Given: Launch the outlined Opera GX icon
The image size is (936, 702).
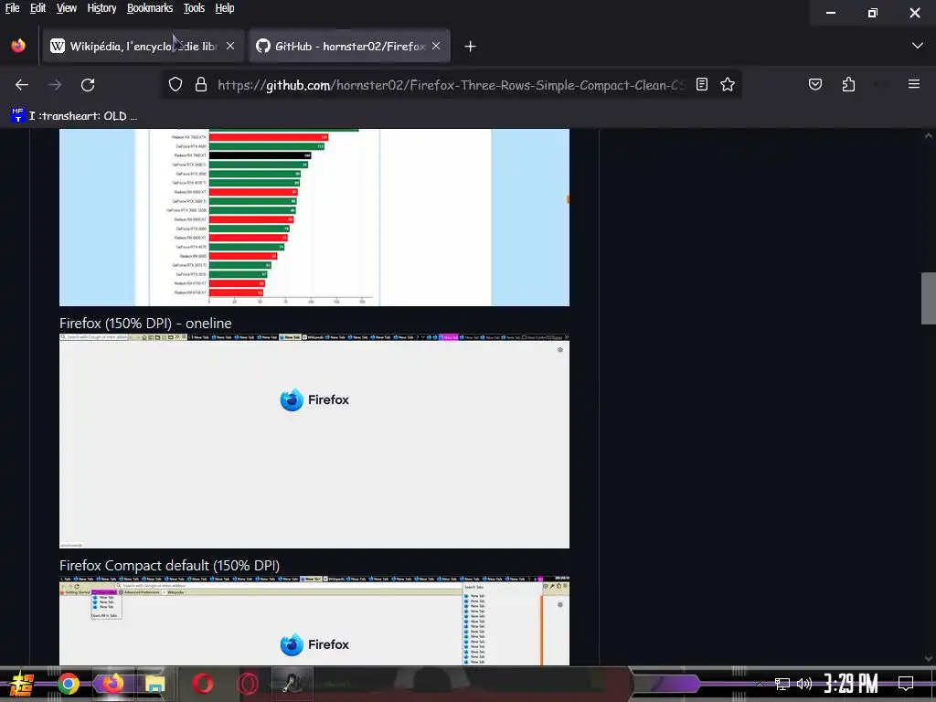Looking at the screenshot, I should pyautogui.click(x=247, y=684).
